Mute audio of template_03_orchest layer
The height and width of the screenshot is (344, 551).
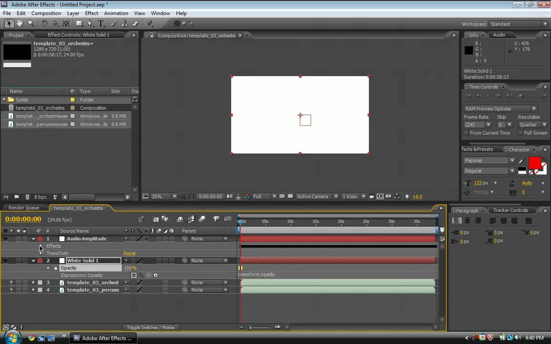[11, 282]
